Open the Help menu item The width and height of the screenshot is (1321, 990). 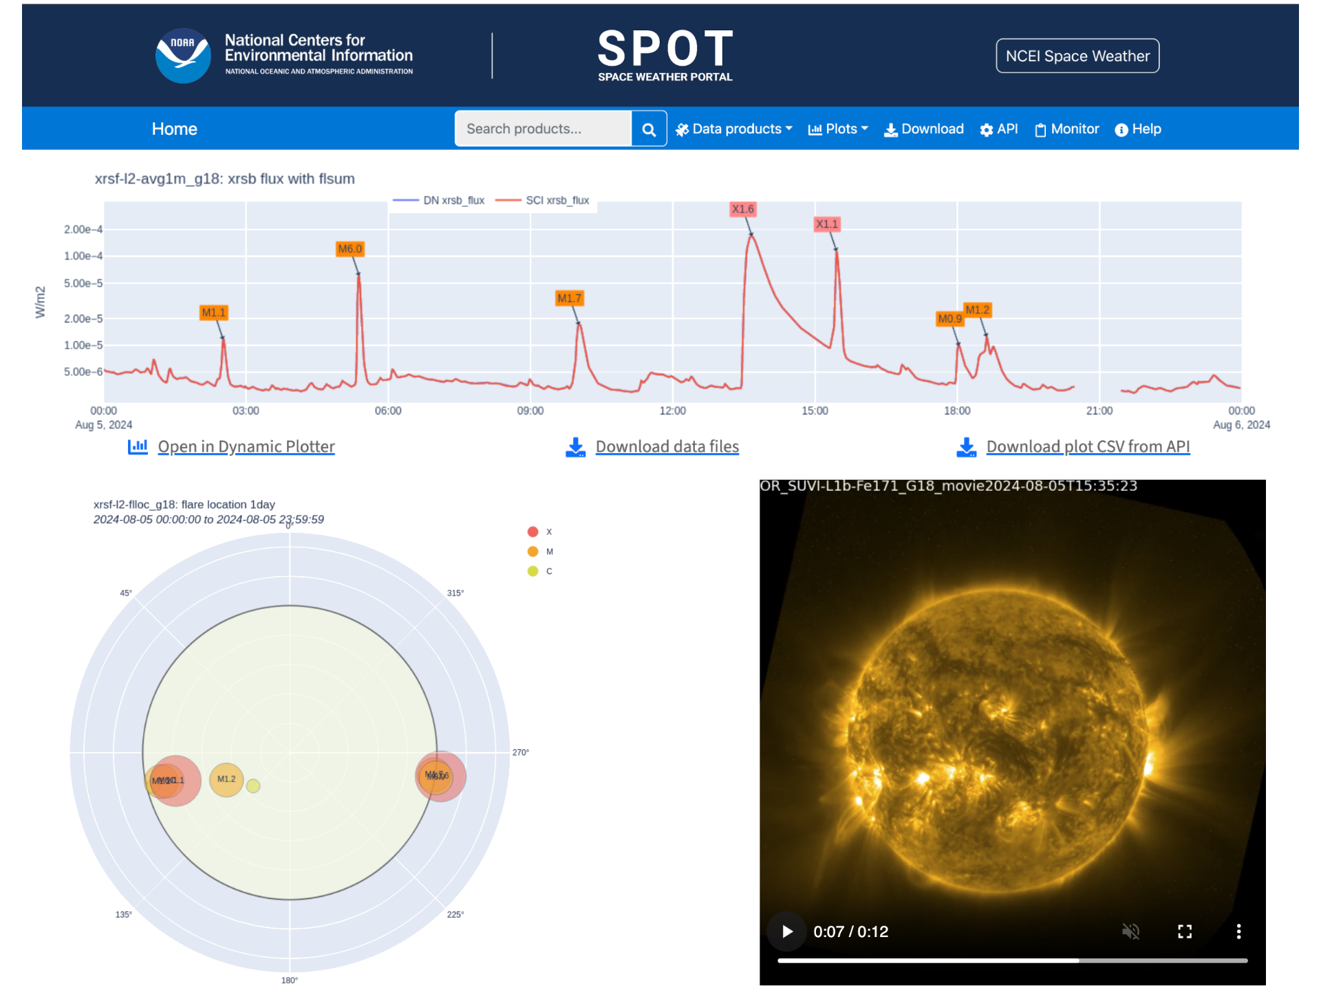[1138, 129]
